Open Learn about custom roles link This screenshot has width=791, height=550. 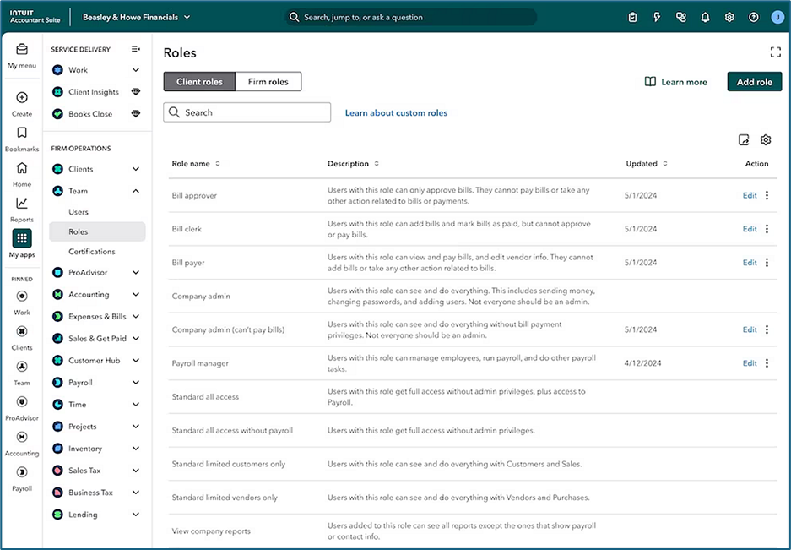coord(396,112)
